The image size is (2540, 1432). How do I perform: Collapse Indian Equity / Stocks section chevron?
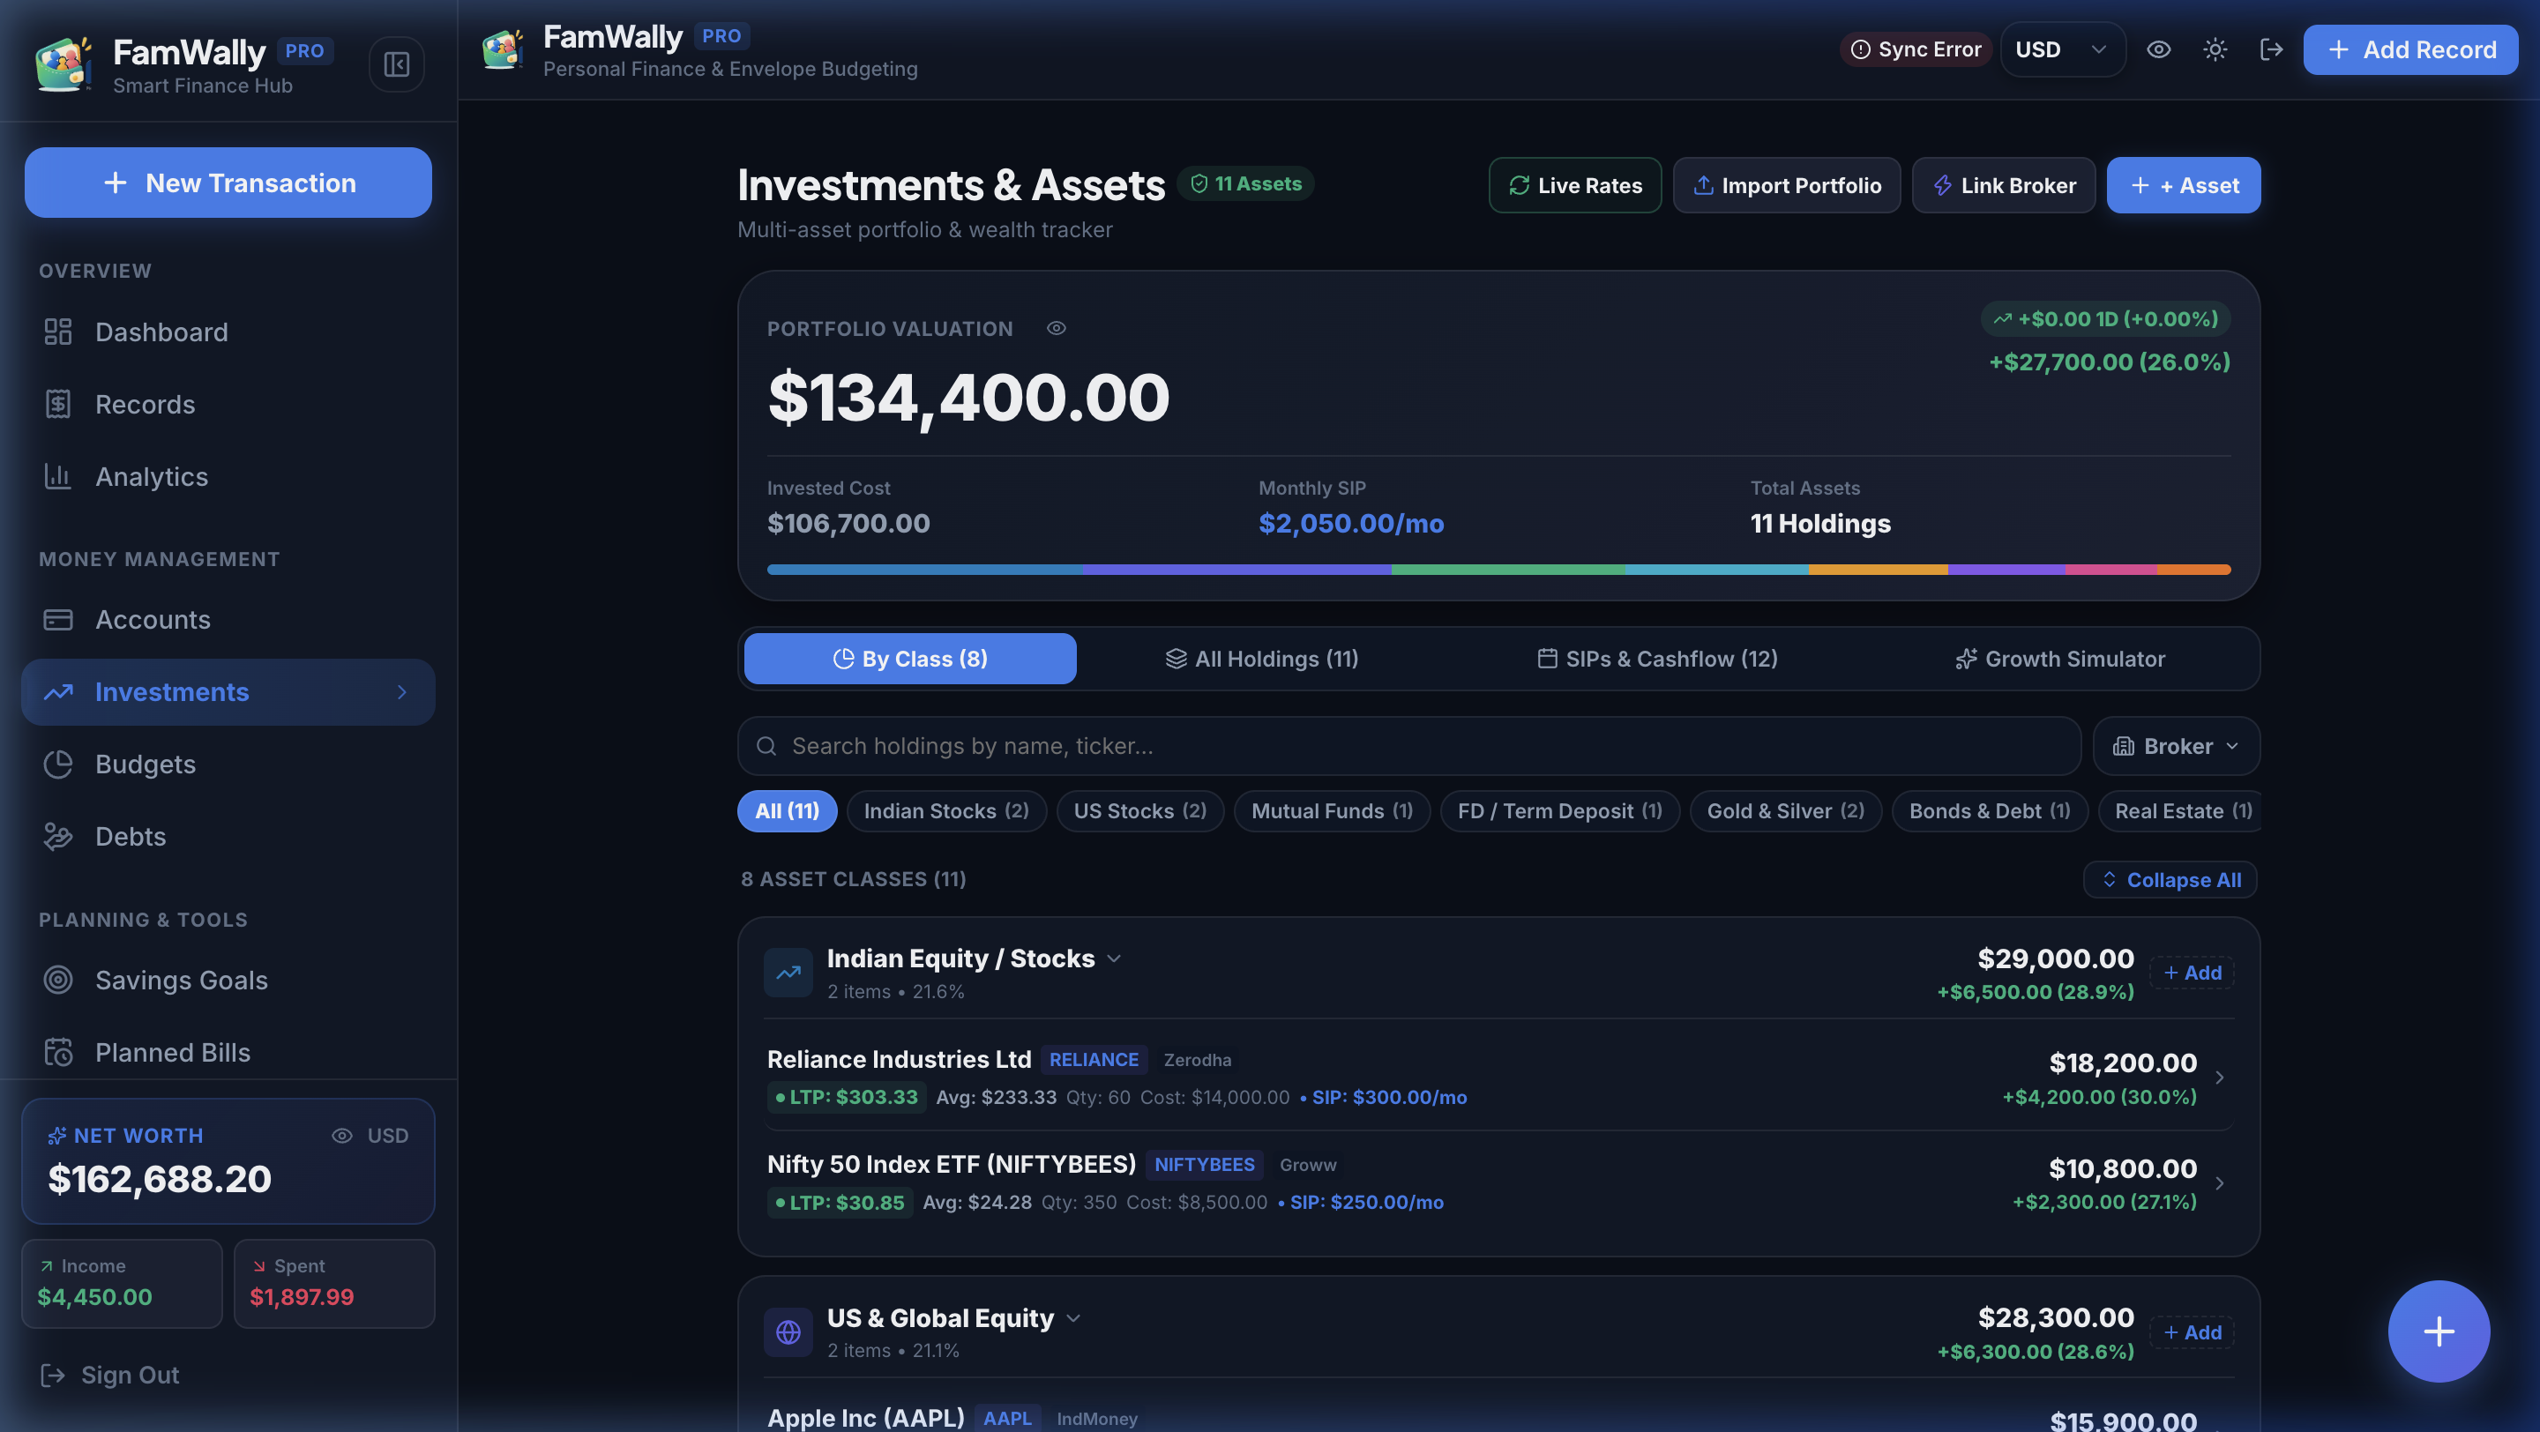pyautogui.click(x=1114, y=959)
